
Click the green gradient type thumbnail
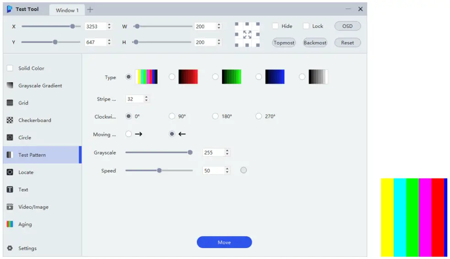(x=231, y=76)
